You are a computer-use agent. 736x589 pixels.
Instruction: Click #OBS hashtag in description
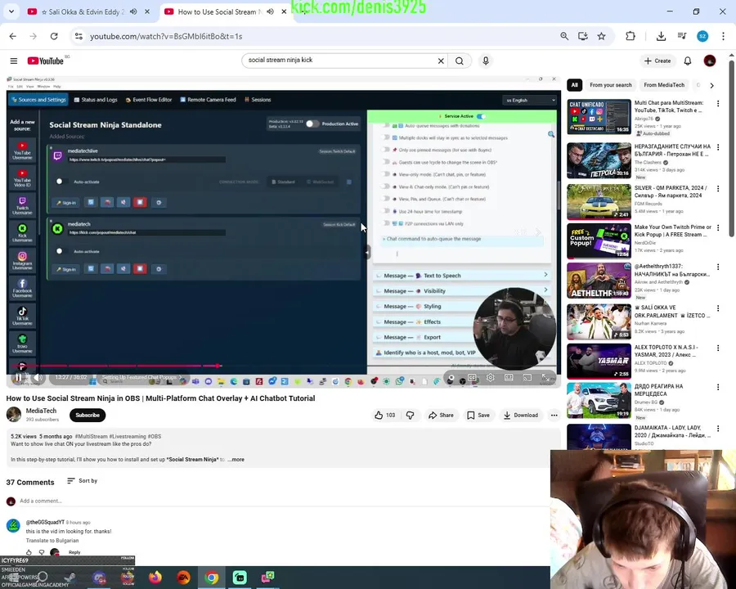click(155, 436)
